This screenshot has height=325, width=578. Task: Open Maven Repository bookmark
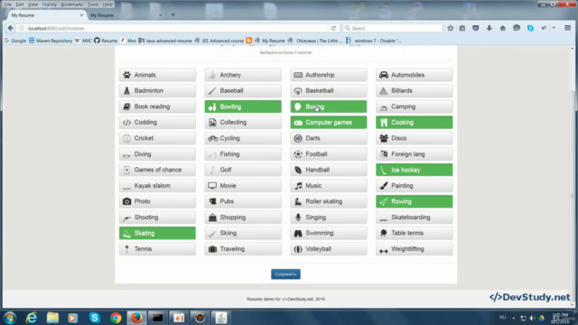[51, 41]
